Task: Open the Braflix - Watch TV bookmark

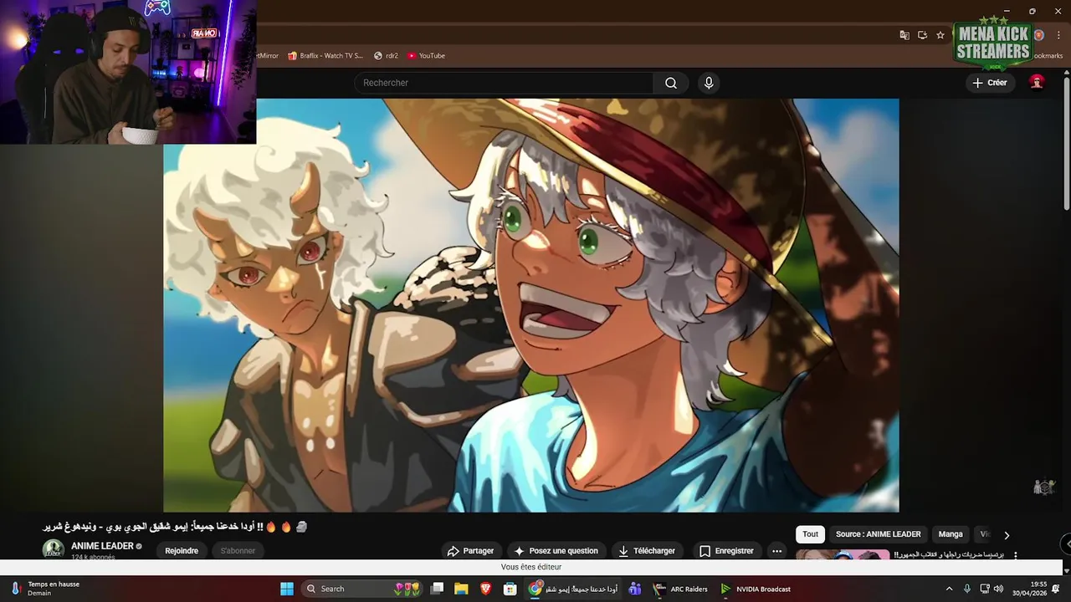Action: 325,56
